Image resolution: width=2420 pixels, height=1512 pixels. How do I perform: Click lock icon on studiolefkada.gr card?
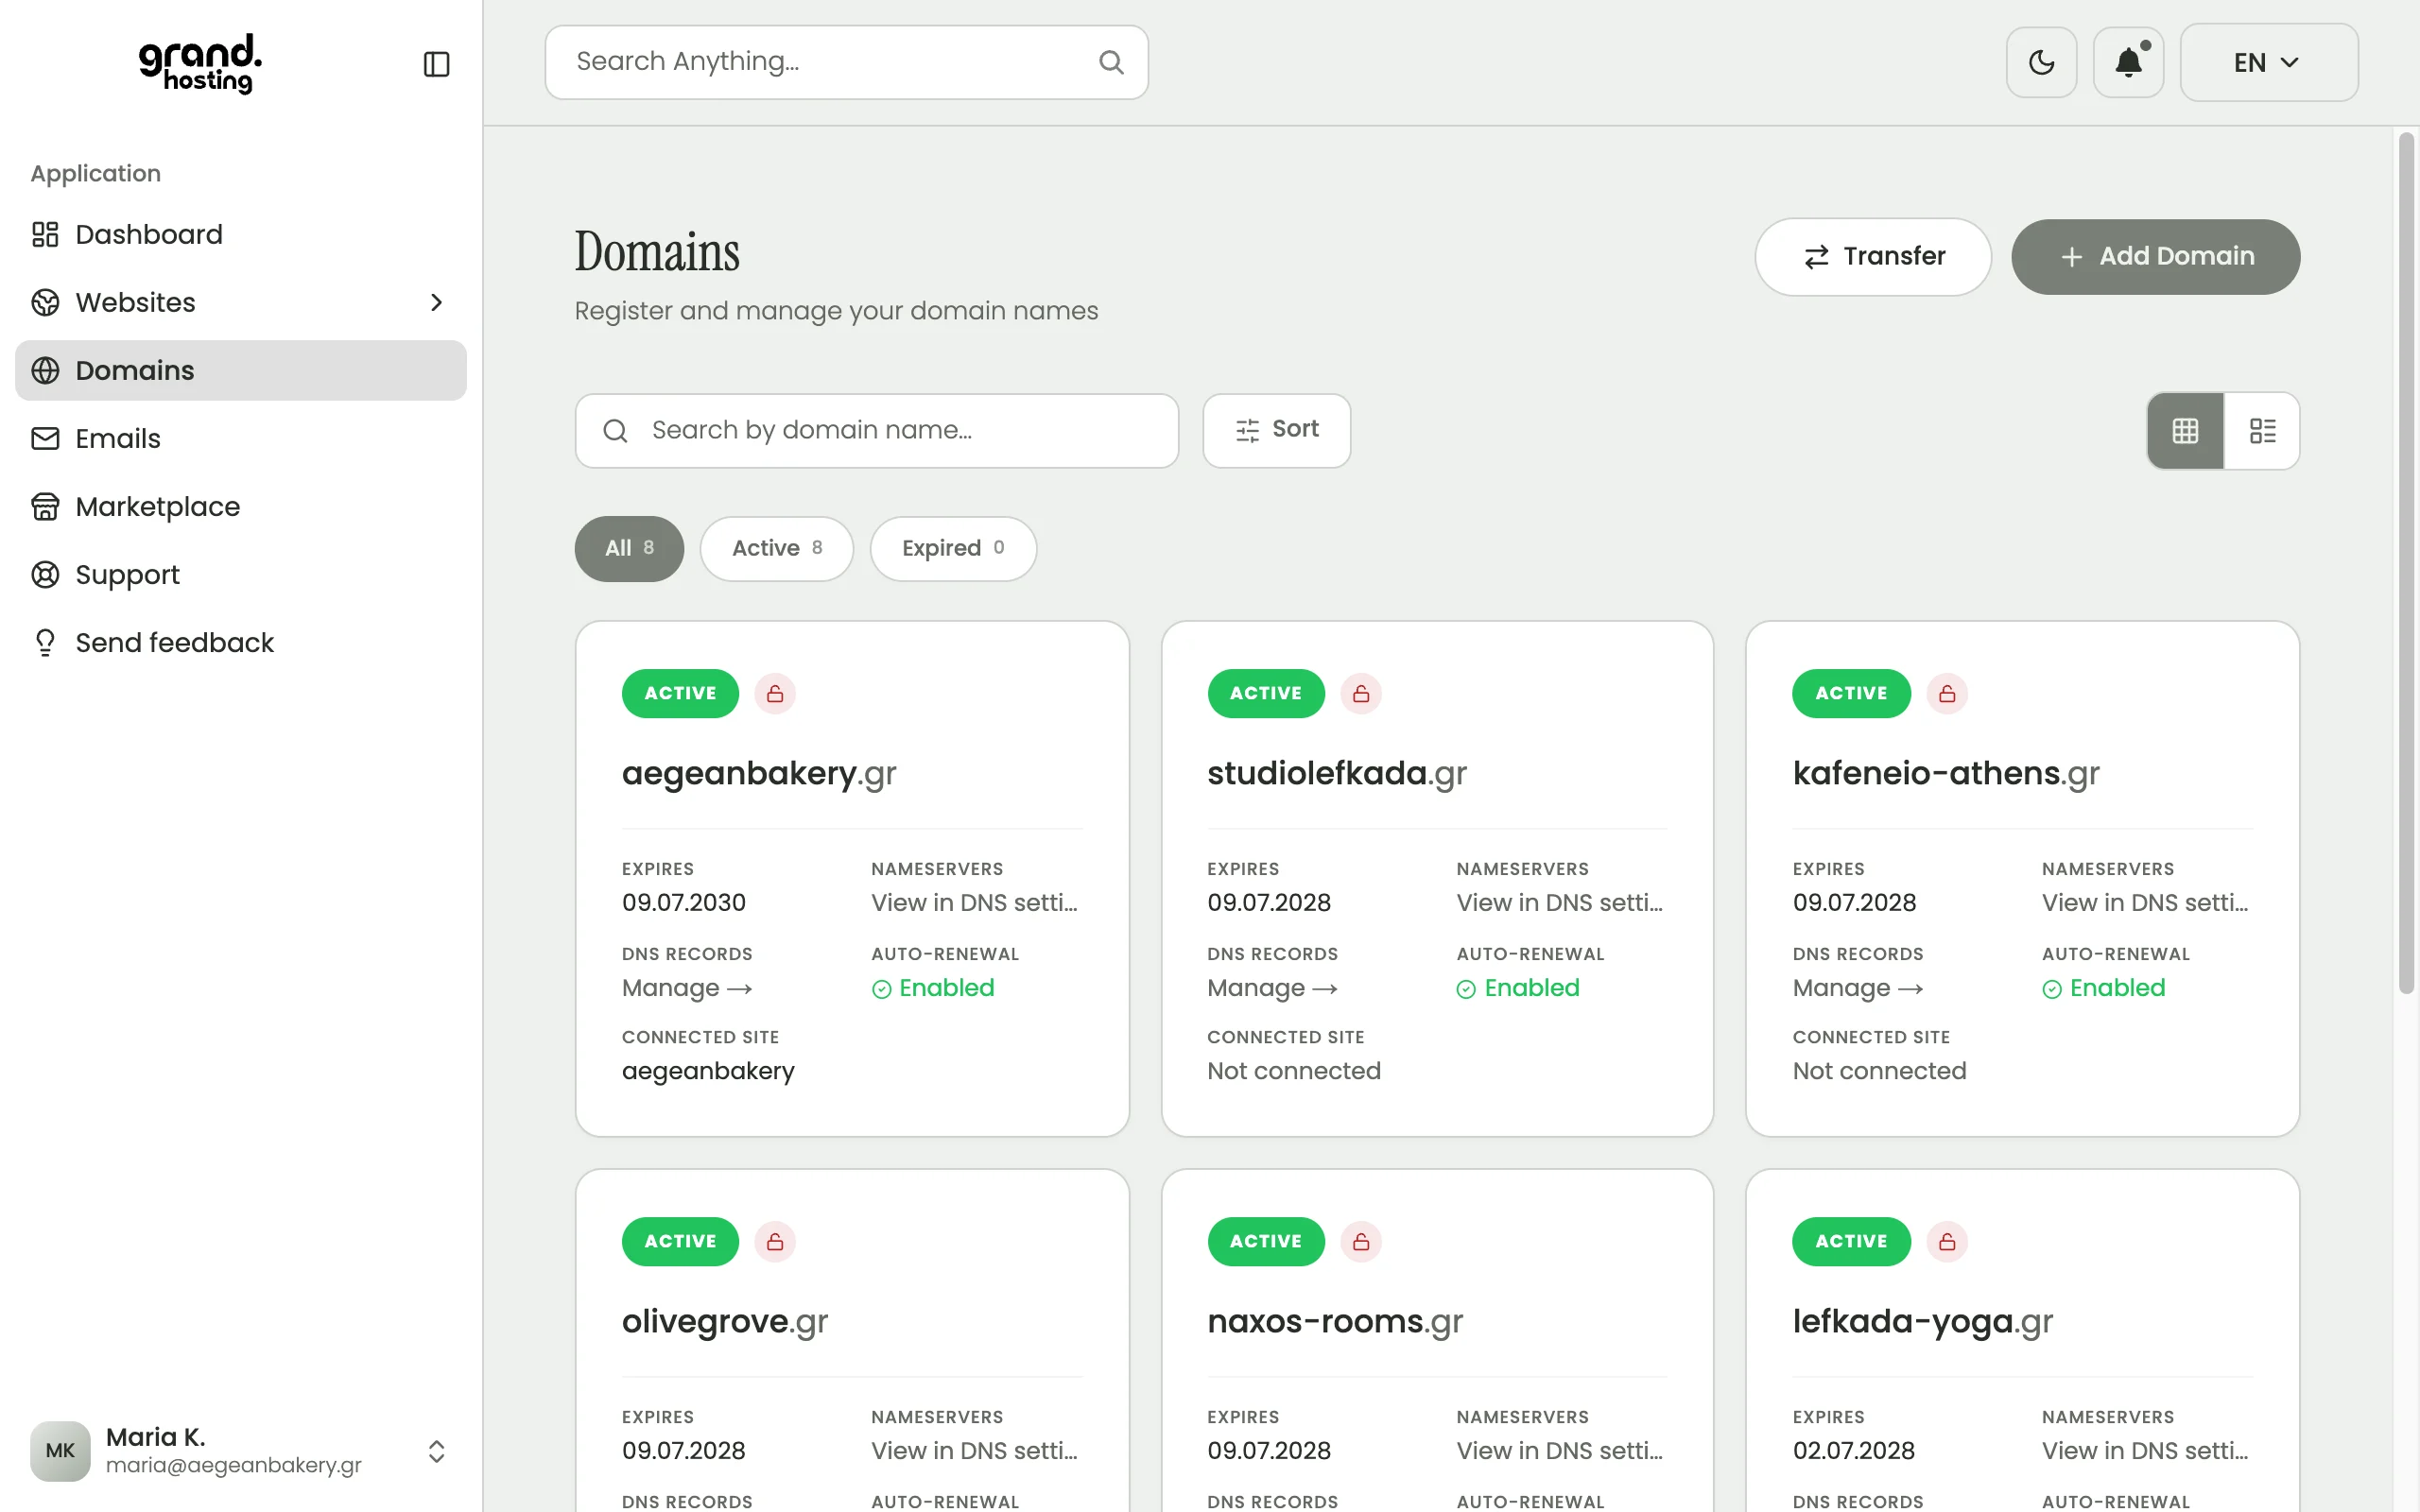(1361, 693)
